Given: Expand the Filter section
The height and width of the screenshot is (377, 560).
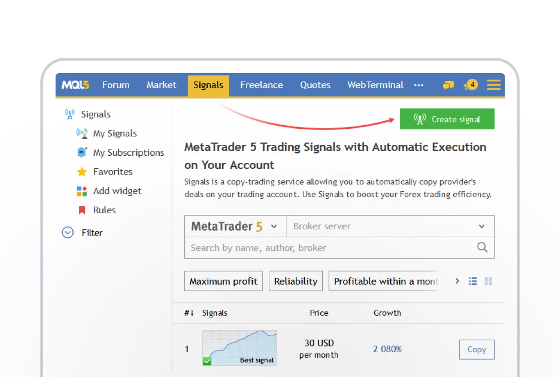Looking at the screenshot, I should [x=68, y=232].
